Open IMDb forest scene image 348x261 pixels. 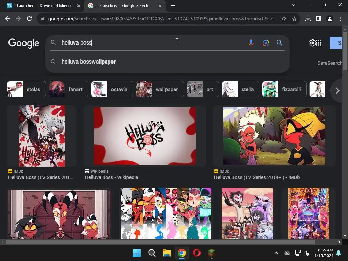pyautogui.click(x=274, y=136)
